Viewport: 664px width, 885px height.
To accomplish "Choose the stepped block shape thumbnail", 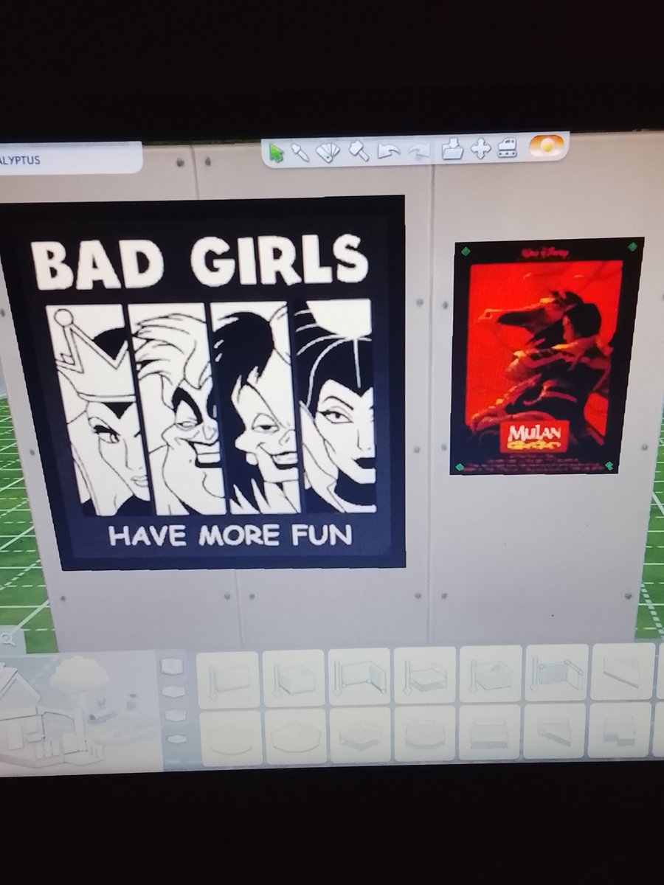I will pyautogui.click(x=620, y=730).
